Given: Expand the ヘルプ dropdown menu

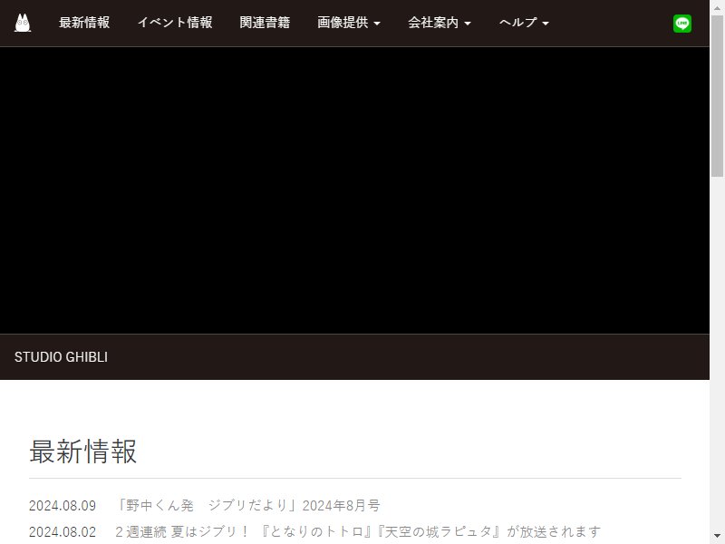Looking at the screenshot, I should point(524,22).
